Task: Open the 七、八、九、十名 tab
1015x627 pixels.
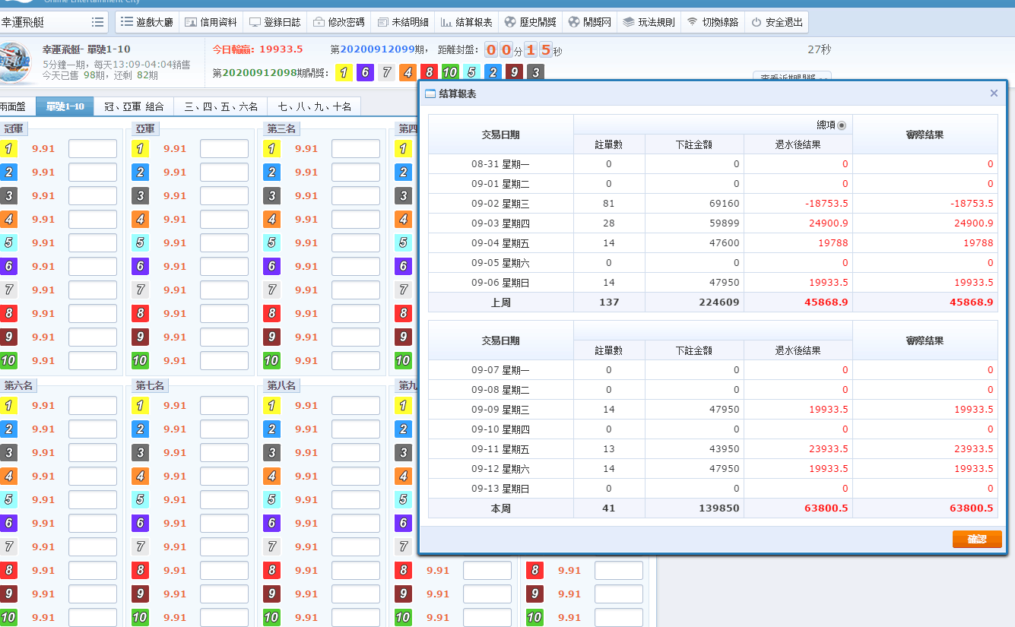Action: (314, 106)
